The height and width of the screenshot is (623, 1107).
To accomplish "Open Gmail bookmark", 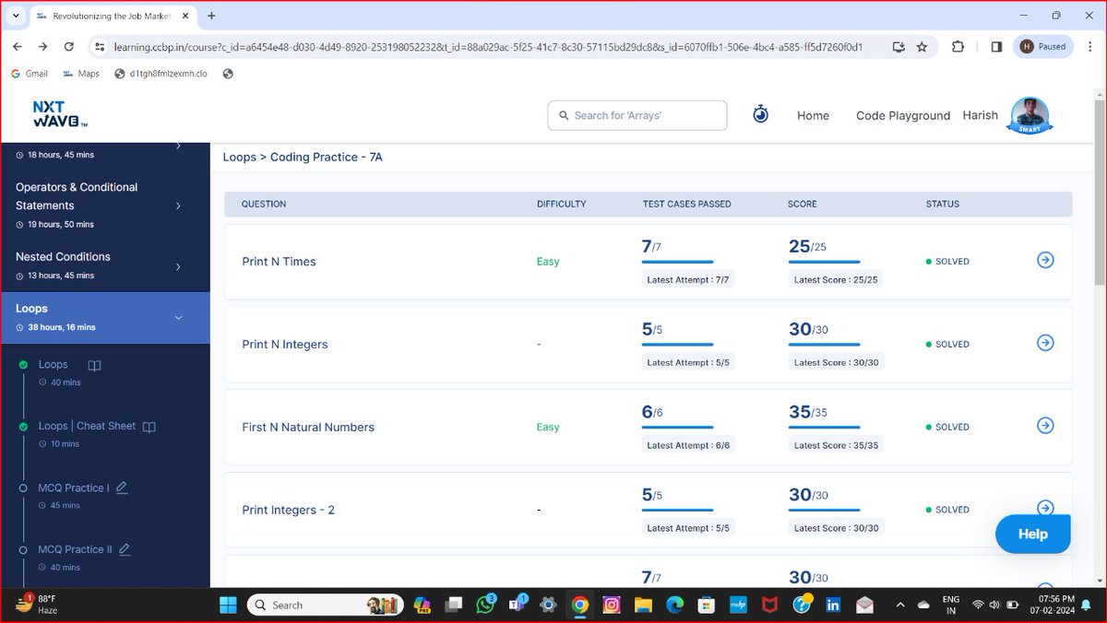I will 30,74.
